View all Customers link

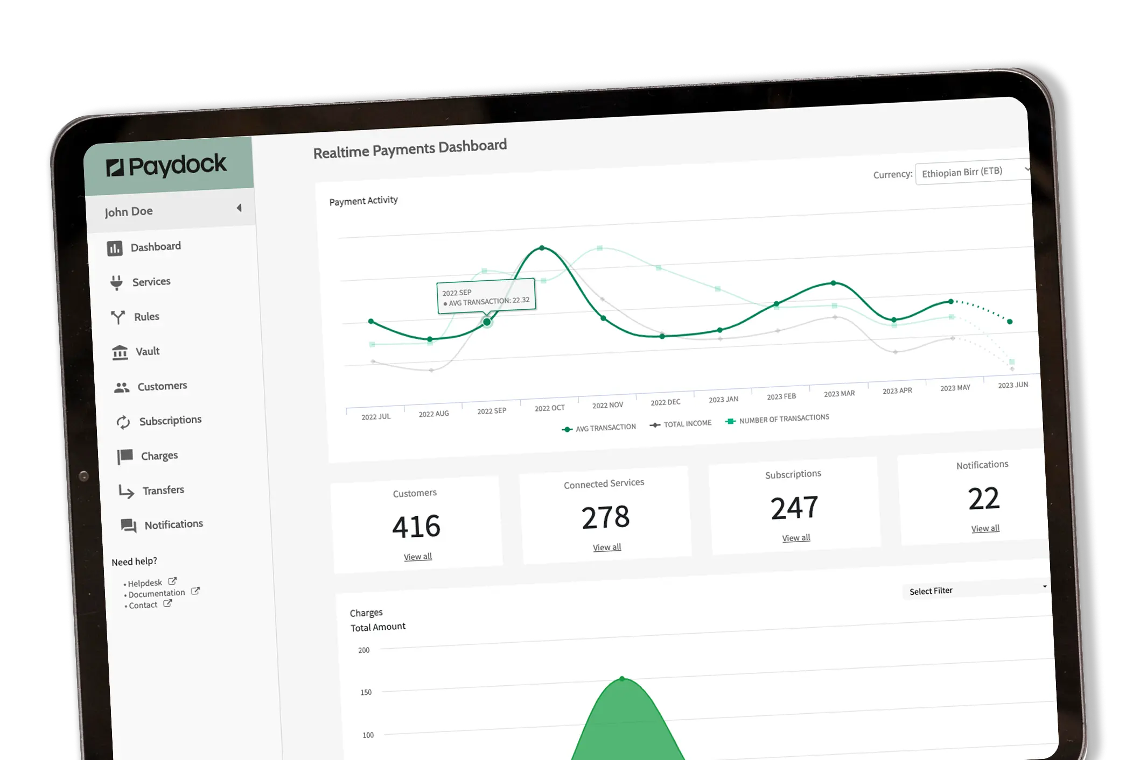tap(418, 557)
